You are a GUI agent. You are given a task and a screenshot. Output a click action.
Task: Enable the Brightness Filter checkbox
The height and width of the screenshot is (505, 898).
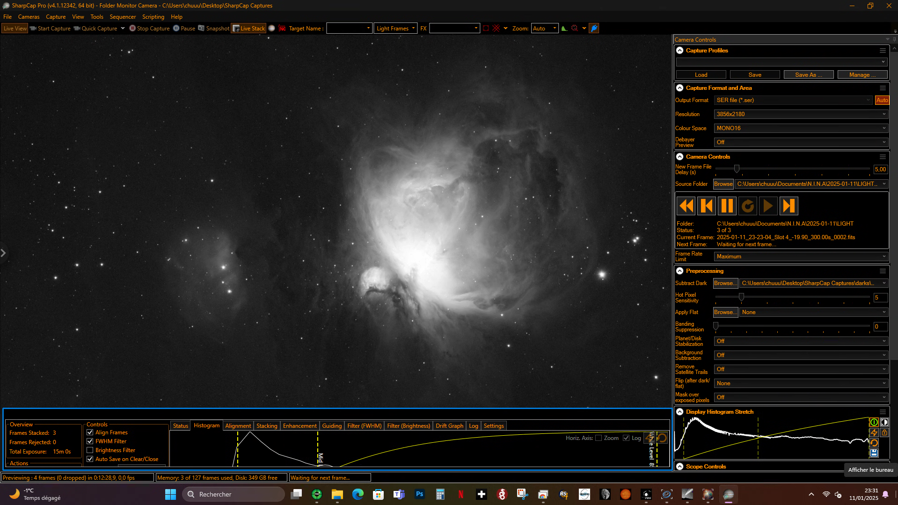[90, 450]
